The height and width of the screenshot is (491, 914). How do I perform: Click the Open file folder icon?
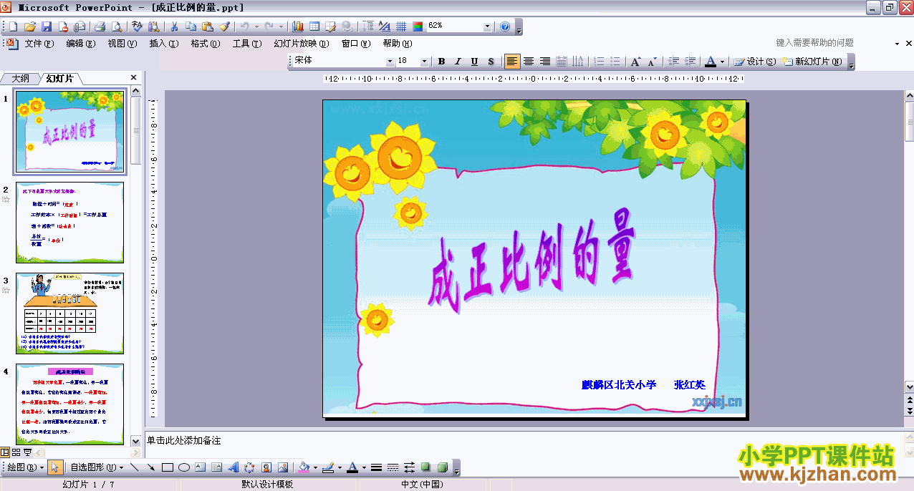(x=30, y=26)
